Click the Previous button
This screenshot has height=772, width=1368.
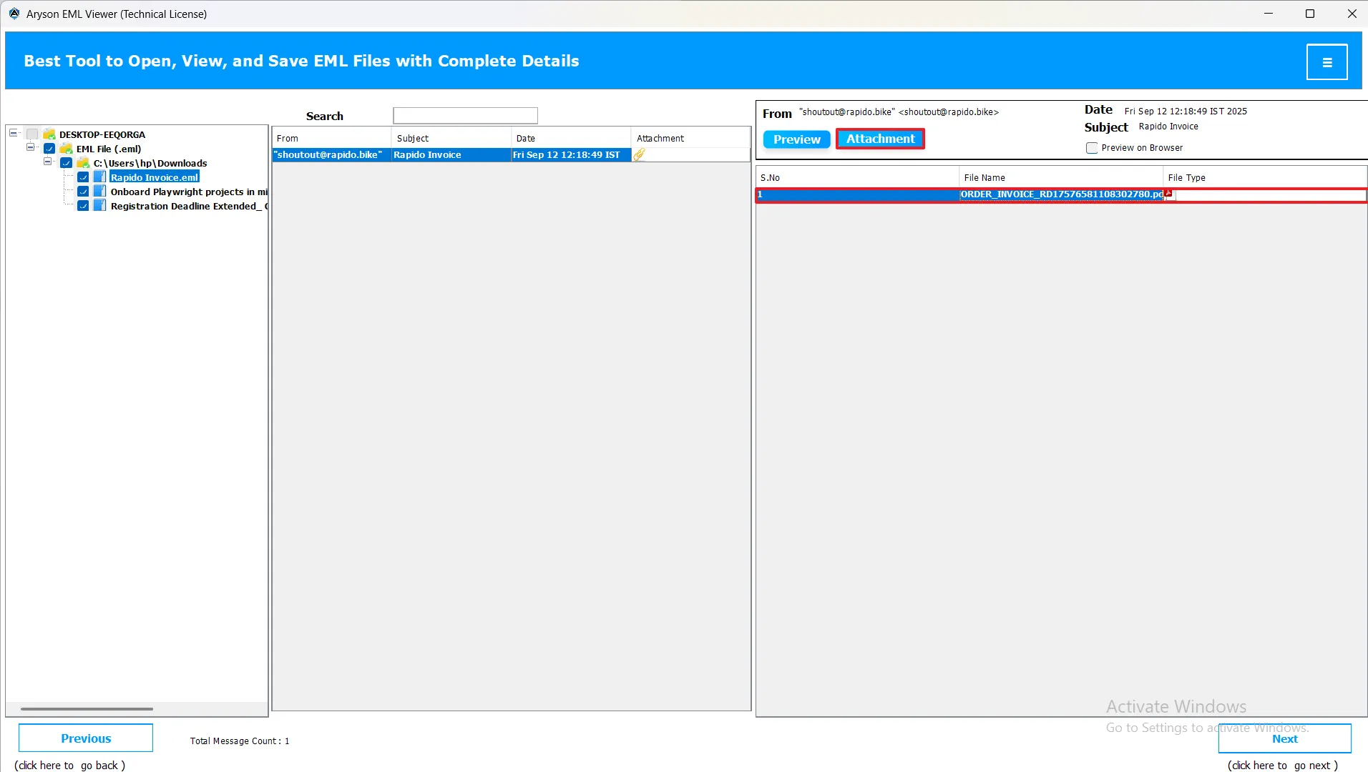(86, 738)
